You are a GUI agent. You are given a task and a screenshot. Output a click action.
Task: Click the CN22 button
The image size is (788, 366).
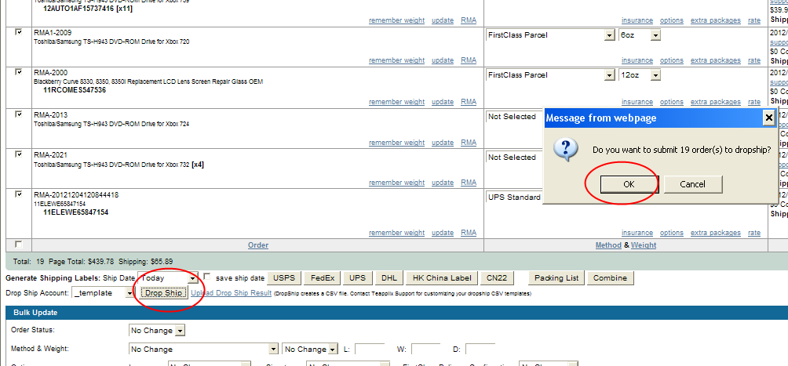(x=497, y=277)
